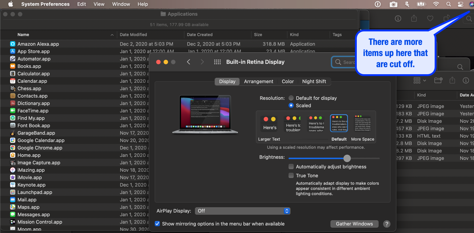Choose the More Space resolution thumbnail

362,124
